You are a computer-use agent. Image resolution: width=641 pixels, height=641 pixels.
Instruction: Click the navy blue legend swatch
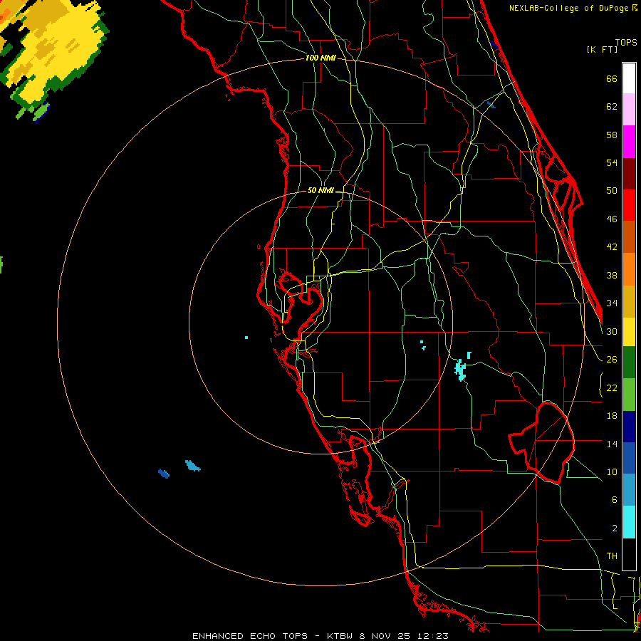[x=629, y=427]
